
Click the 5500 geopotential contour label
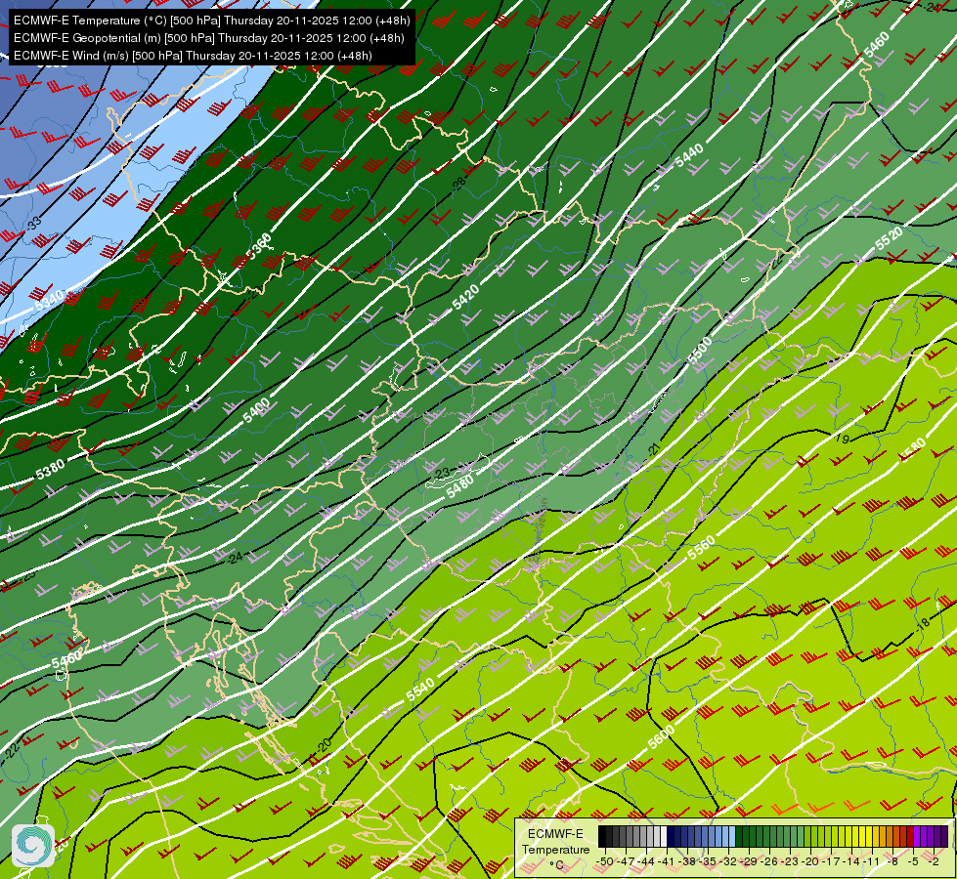pos(700,351)
